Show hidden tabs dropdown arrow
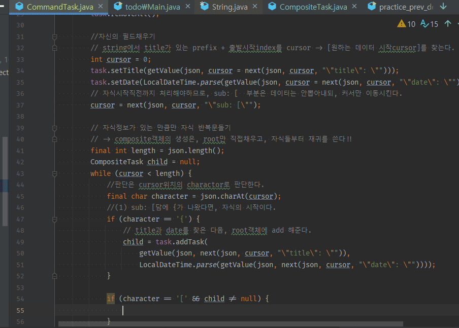Image resolution: width=459 pixels, height=328 pixels. pos(443,6)
